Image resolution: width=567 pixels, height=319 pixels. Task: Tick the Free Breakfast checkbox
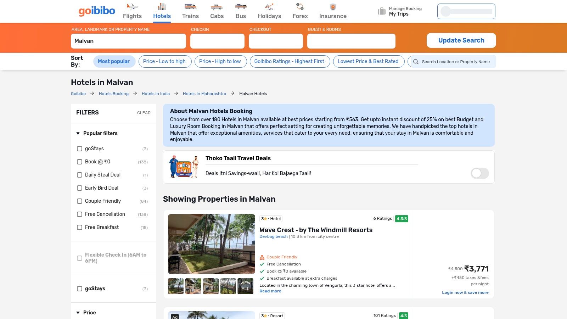point(80,227)
